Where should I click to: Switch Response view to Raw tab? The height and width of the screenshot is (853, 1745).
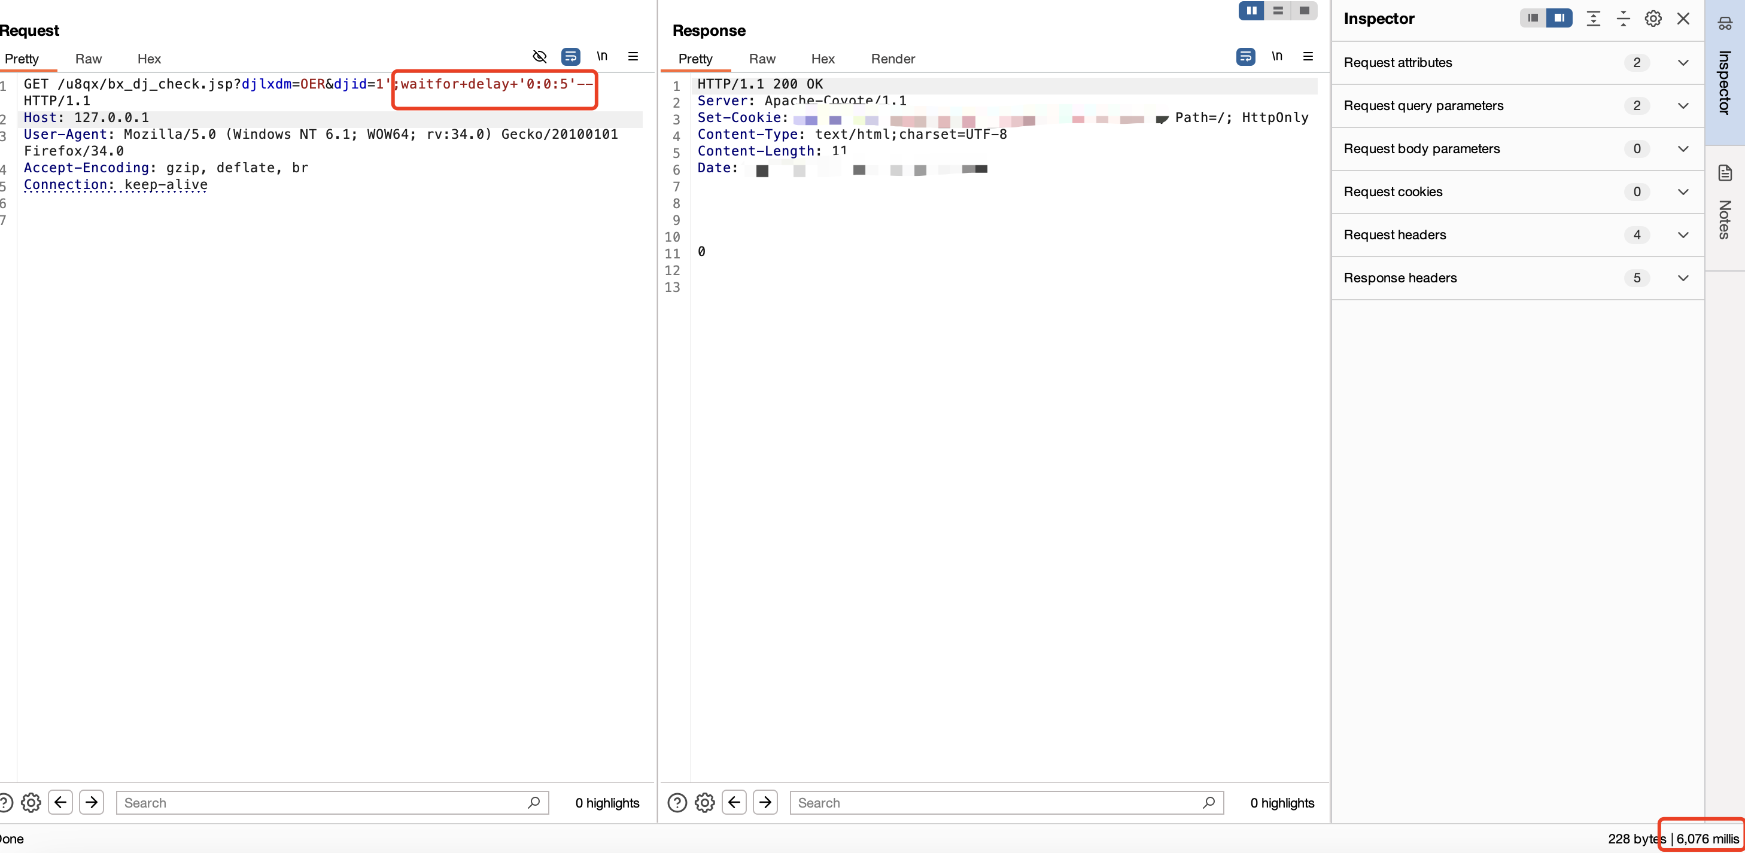762,59
